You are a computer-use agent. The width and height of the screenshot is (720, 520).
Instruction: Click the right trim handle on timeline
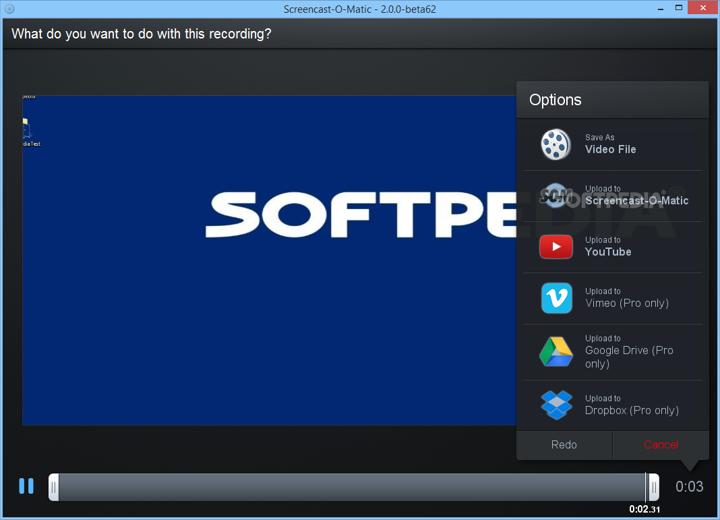pyautogui.click(x=654, y=488)
